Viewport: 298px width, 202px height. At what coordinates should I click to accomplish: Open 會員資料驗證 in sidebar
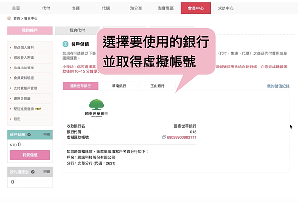24,78
